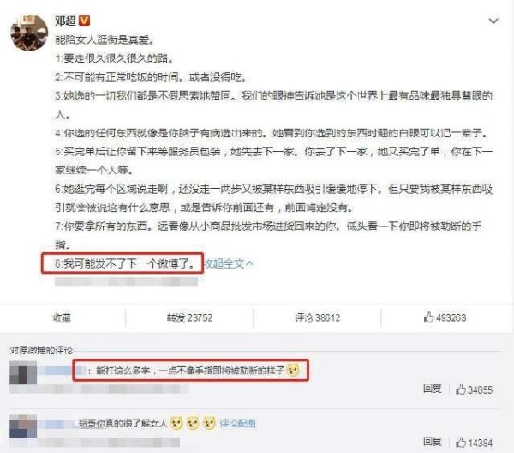Open 转发 23752 repost tab
Screen dimensions: 514x453
(189, 317)
